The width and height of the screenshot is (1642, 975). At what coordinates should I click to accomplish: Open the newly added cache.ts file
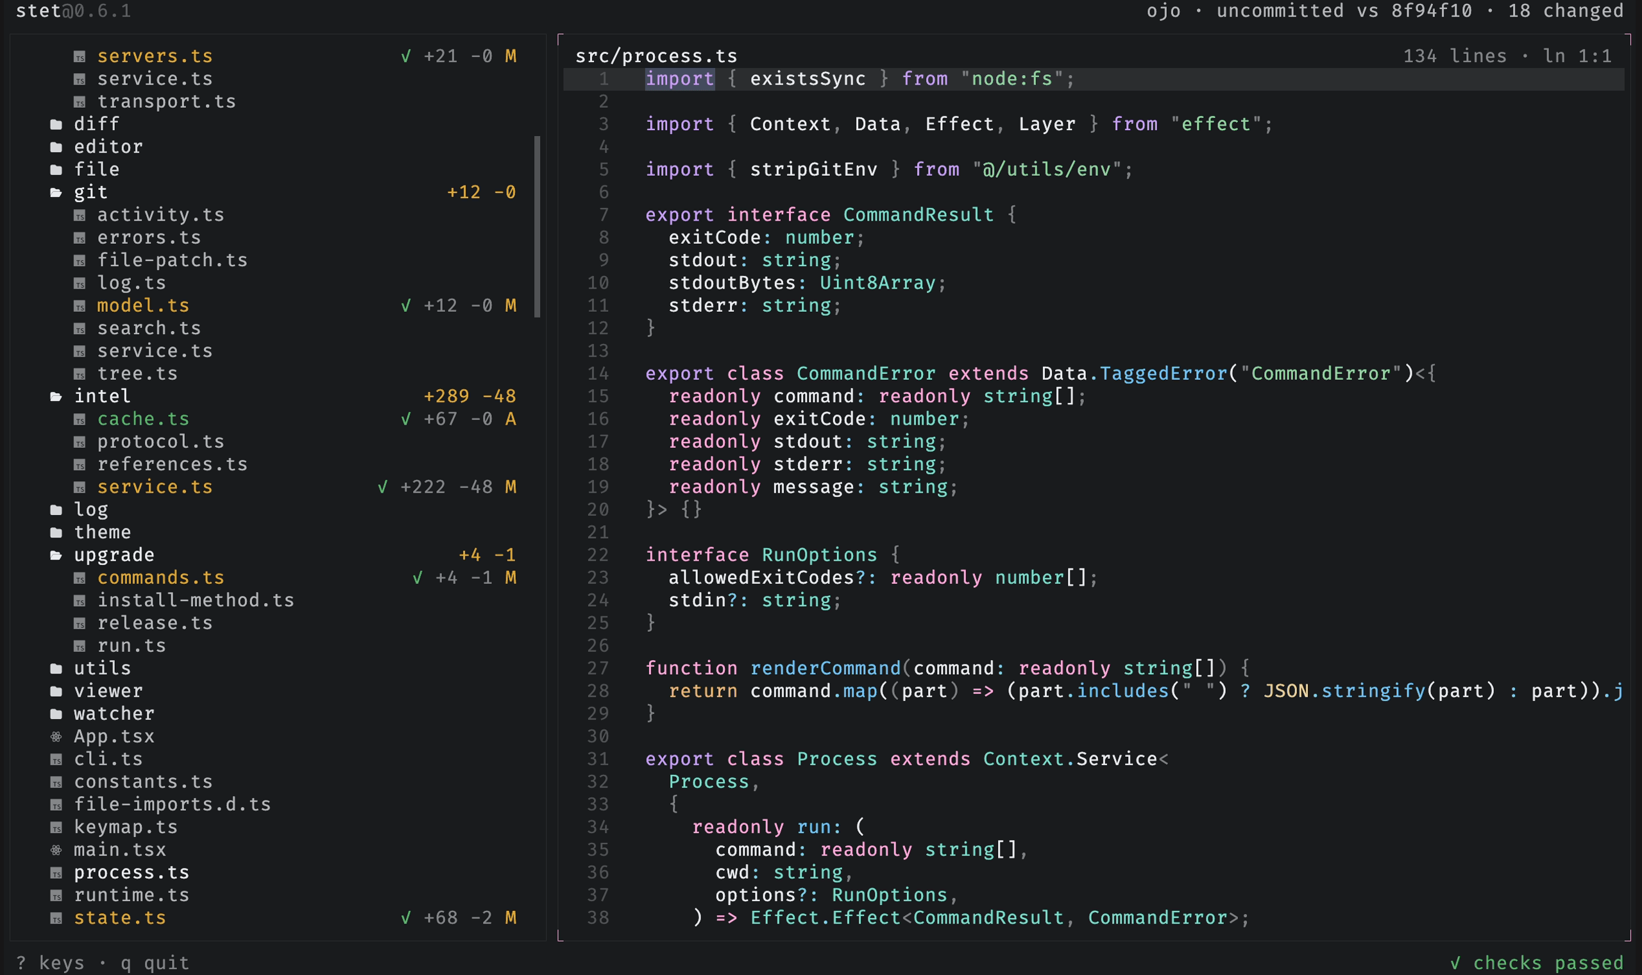click(x=143, y=419)
